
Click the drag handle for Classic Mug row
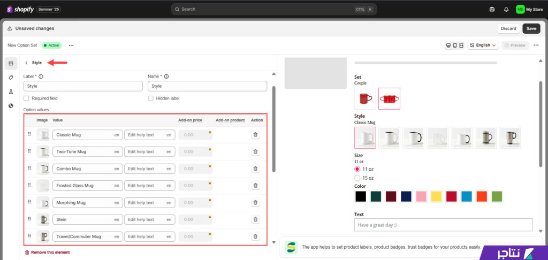(x=29, y=134)
